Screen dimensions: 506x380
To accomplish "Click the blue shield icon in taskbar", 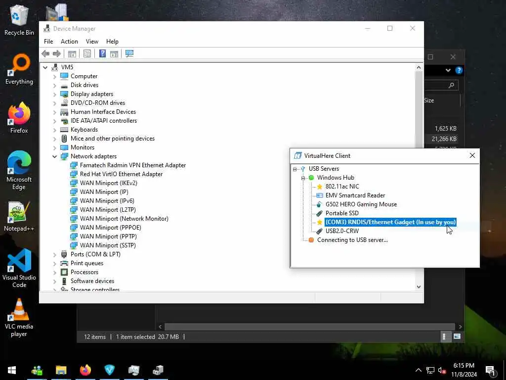I will (x=109, y=370).
